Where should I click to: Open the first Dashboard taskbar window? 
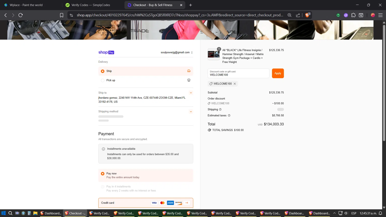[x=51, y=213]
